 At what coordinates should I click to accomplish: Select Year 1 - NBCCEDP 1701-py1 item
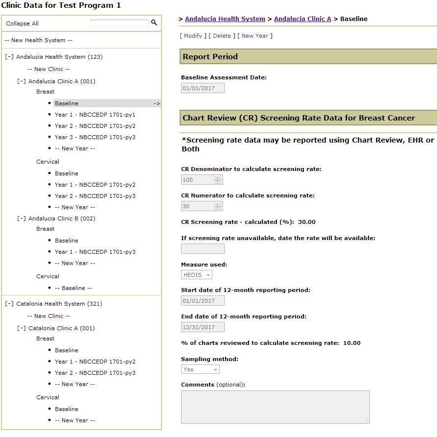pos(95,115)
